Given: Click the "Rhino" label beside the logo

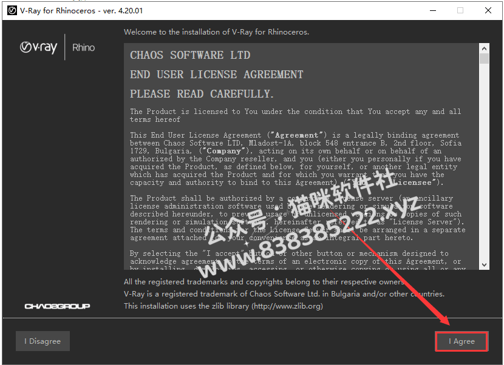Looking at the screenshot, I should [x=84, y=47].
